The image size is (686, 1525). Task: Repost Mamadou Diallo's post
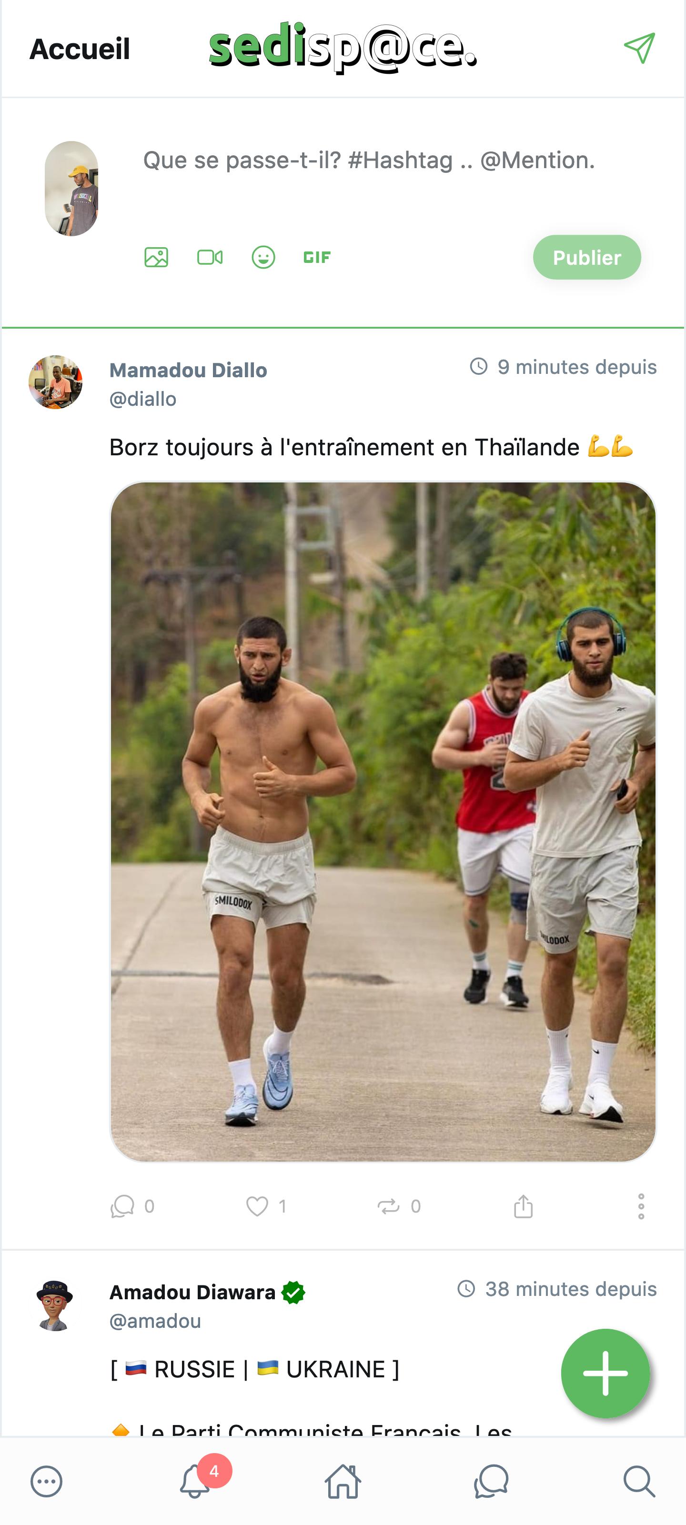pyautogui.click(x=389, y=1206)
